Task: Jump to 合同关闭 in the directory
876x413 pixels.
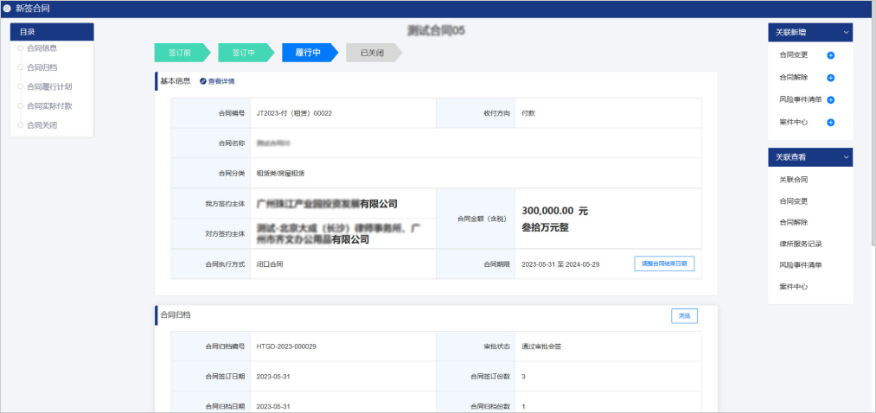Action: 42,125
